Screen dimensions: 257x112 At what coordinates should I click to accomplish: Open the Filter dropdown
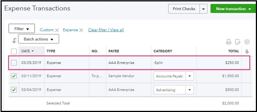pos(22,29)
